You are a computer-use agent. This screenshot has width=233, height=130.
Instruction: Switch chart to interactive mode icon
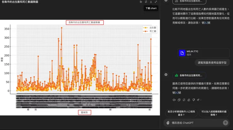click(x=141, y=2)
